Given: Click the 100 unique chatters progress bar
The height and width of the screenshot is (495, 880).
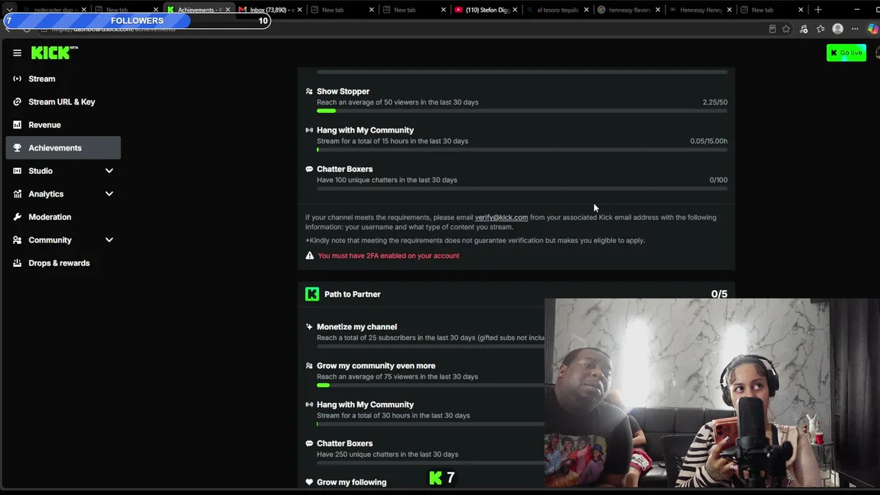Looking at the screenshot, I should 522,188.
